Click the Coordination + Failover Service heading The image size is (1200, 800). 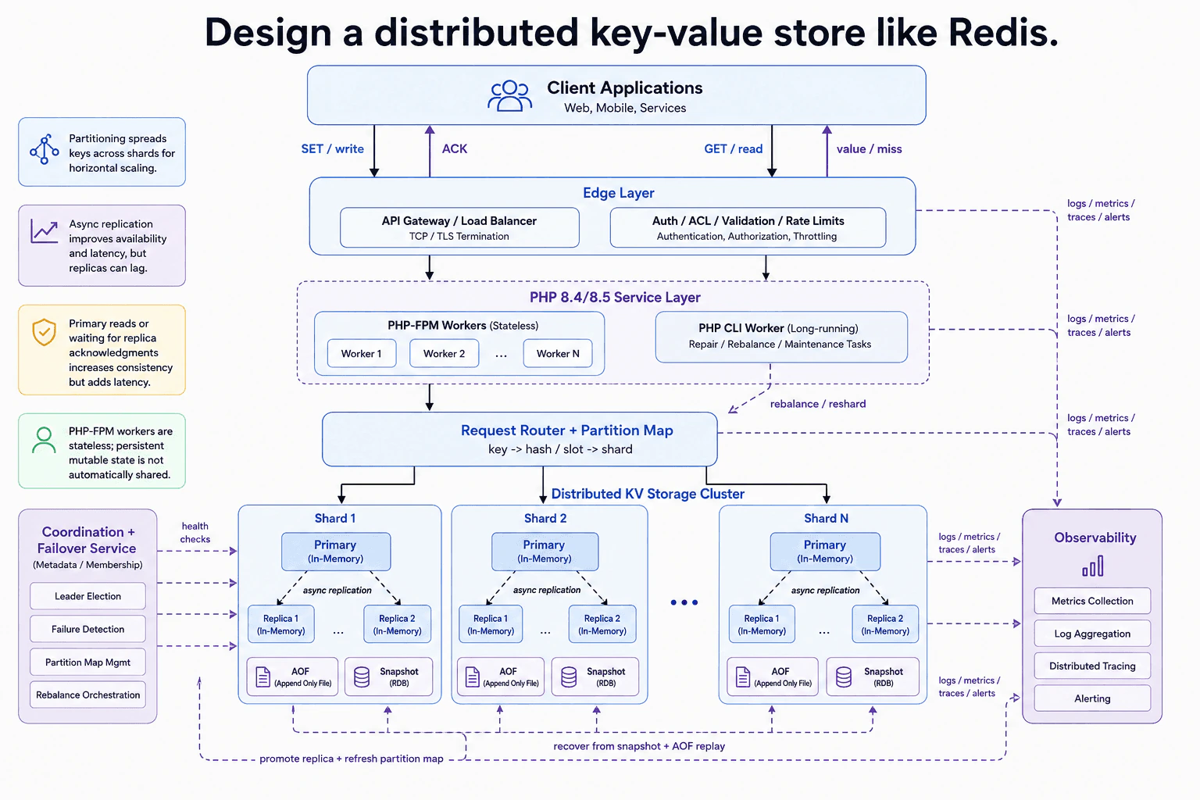[x=87, y=540]
